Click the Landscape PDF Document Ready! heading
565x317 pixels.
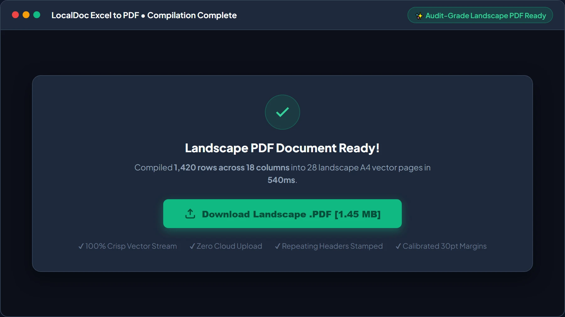click(x=282, y=148)
